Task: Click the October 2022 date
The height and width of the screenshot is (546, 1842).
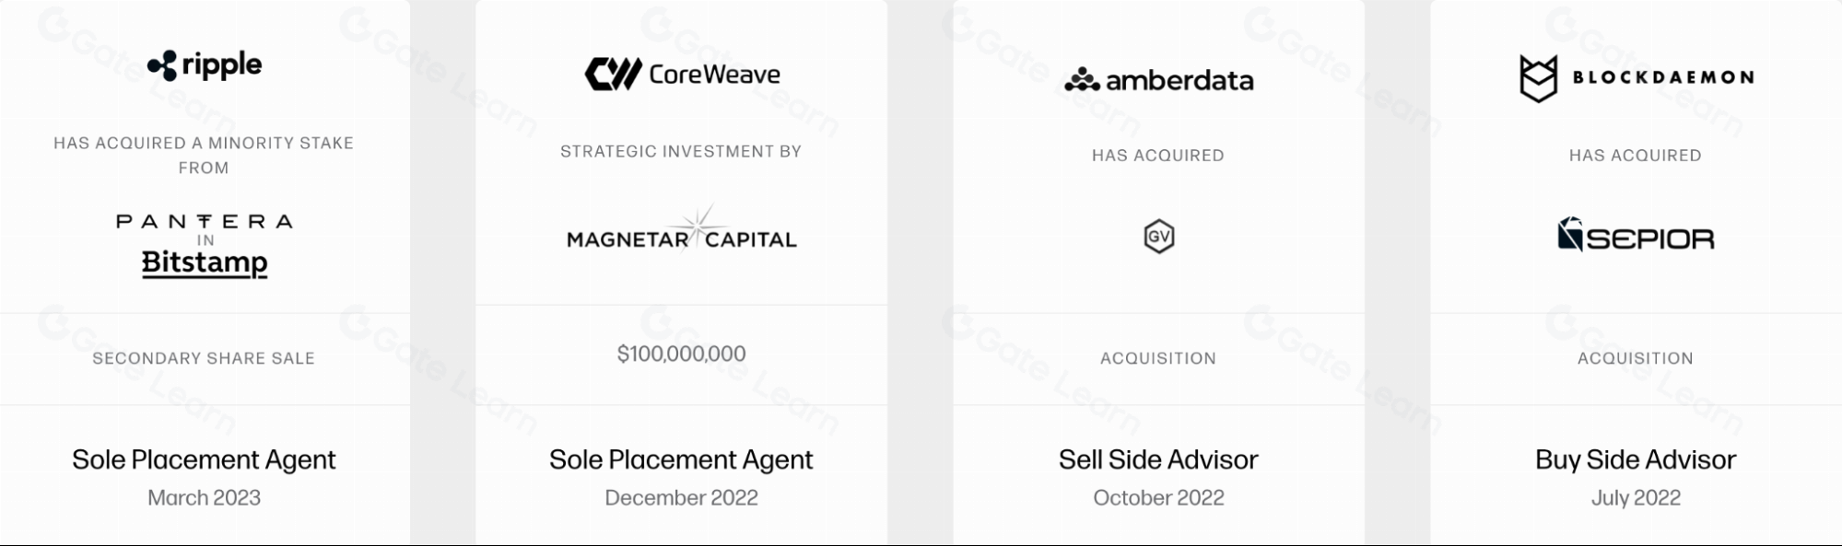Action: (1158, 498)
